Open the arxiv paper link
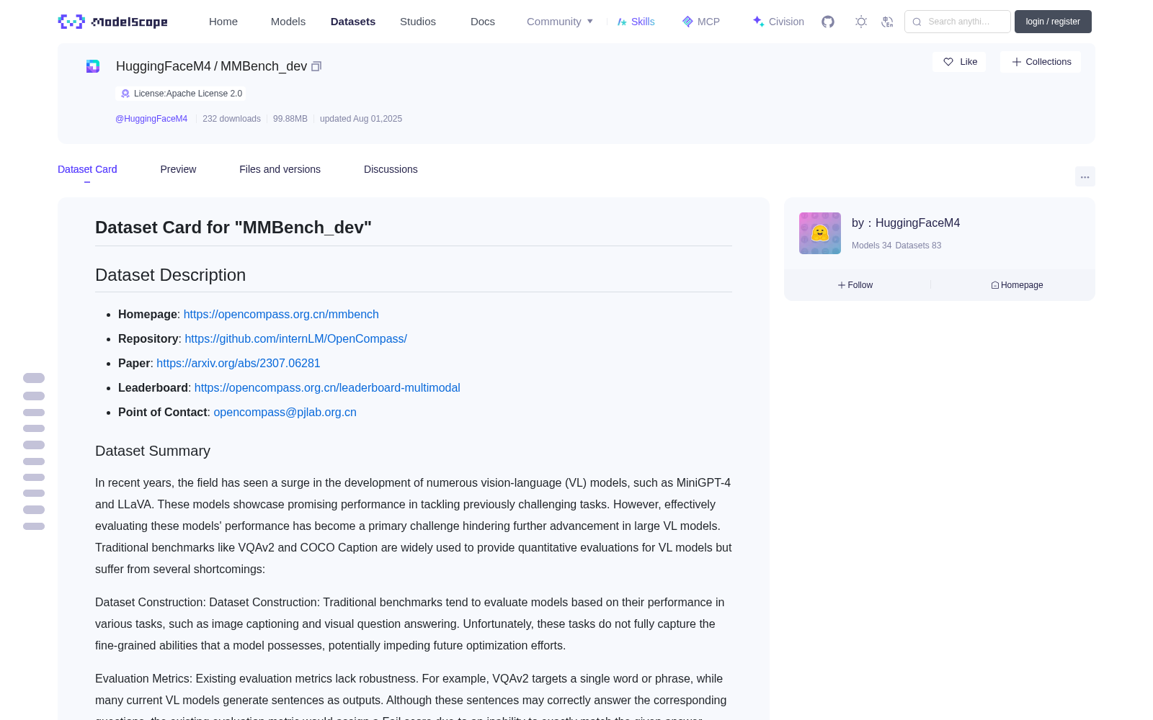Viewport: 1153px width, 720px height. click(x=238, y=364)
